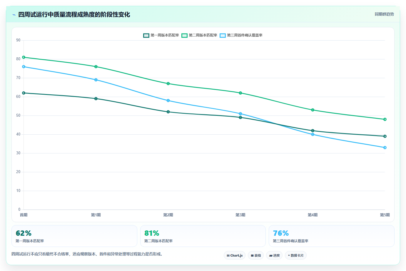Click the 第4期 x-axis label
The width and height of the screenshot is (406, 271).
pos(313,215)
